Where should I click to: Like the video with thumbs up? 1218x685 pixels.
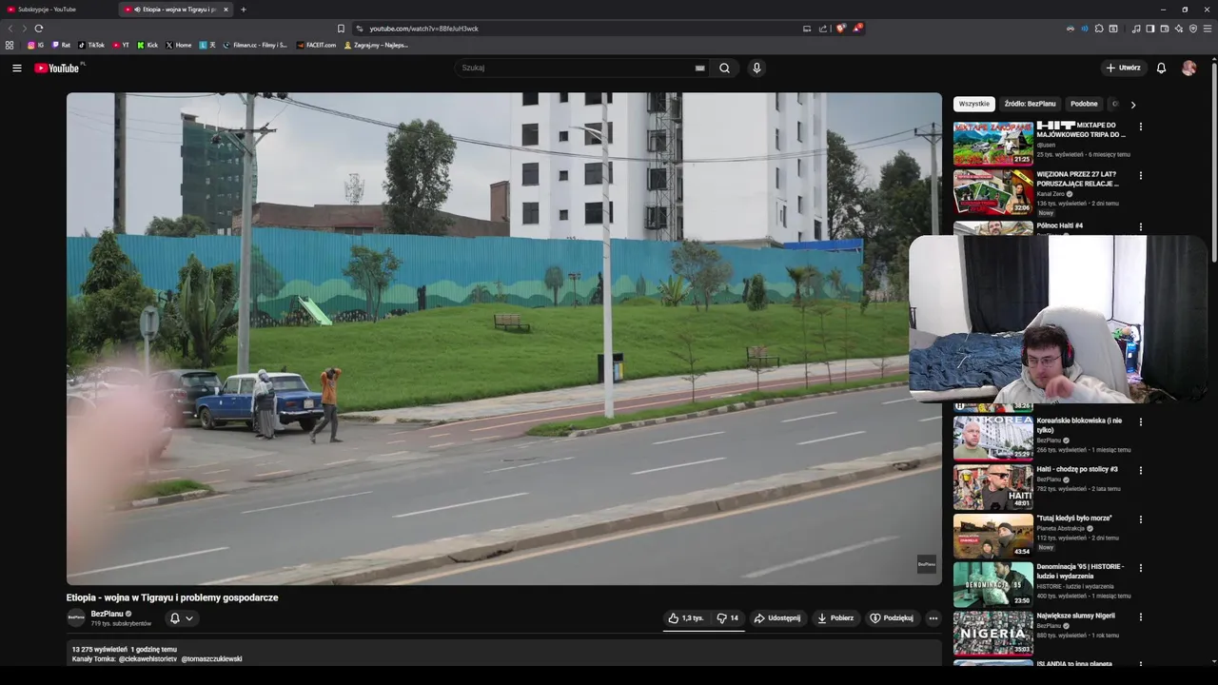point(685,618)
